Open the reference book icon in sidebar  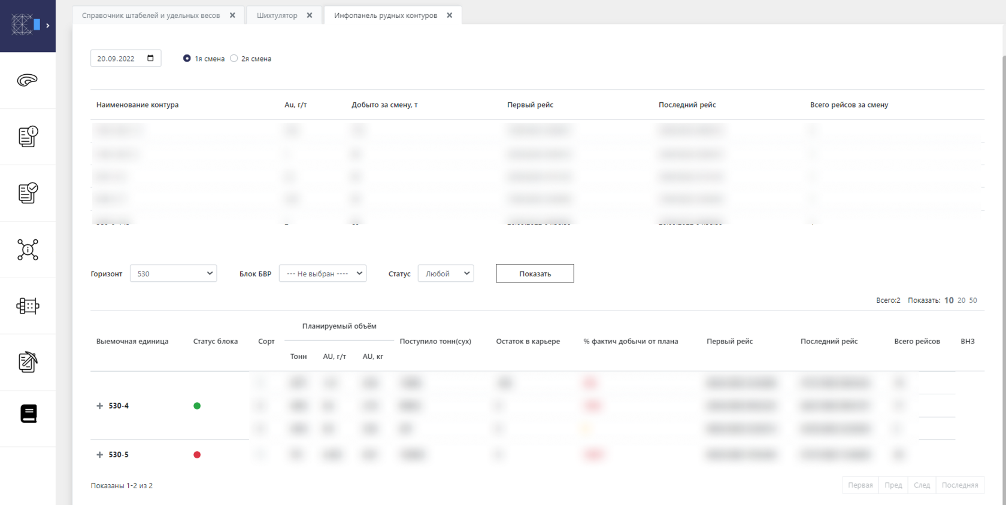28,413
